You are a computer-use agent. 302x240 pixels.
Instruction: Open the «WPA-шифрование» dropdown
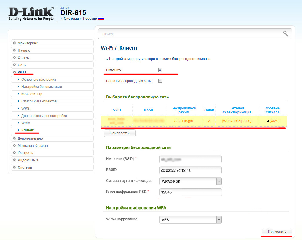pos(218,220)
